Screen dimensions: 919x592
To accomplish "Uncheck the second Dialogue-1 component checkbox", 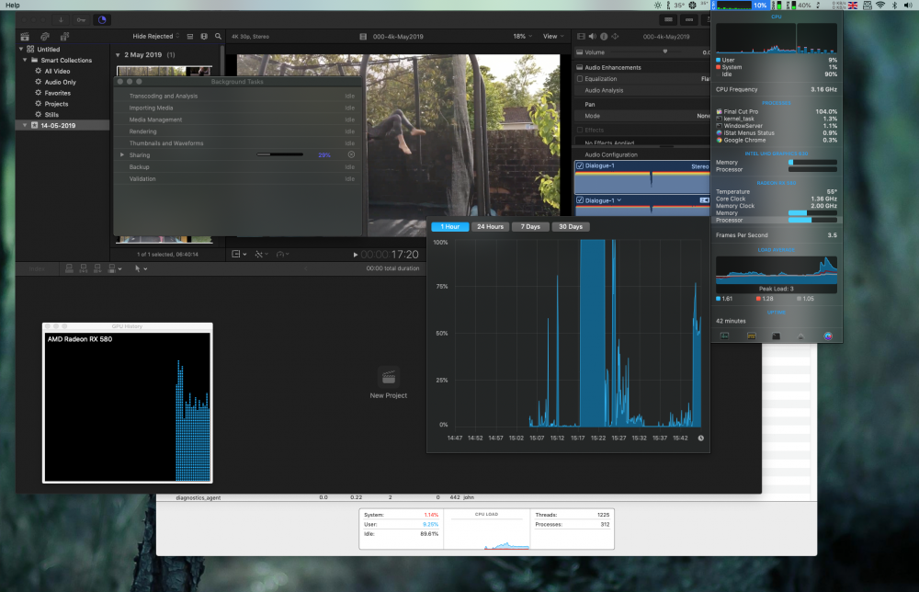I will click(580, 200).
